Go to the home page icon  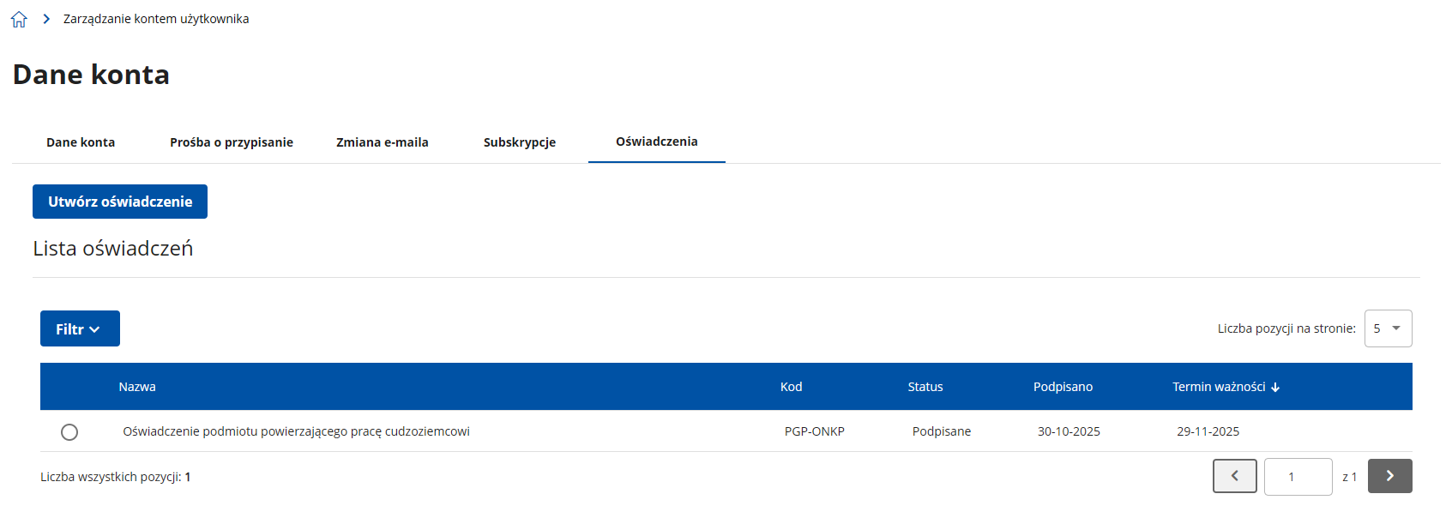[19, 20]
